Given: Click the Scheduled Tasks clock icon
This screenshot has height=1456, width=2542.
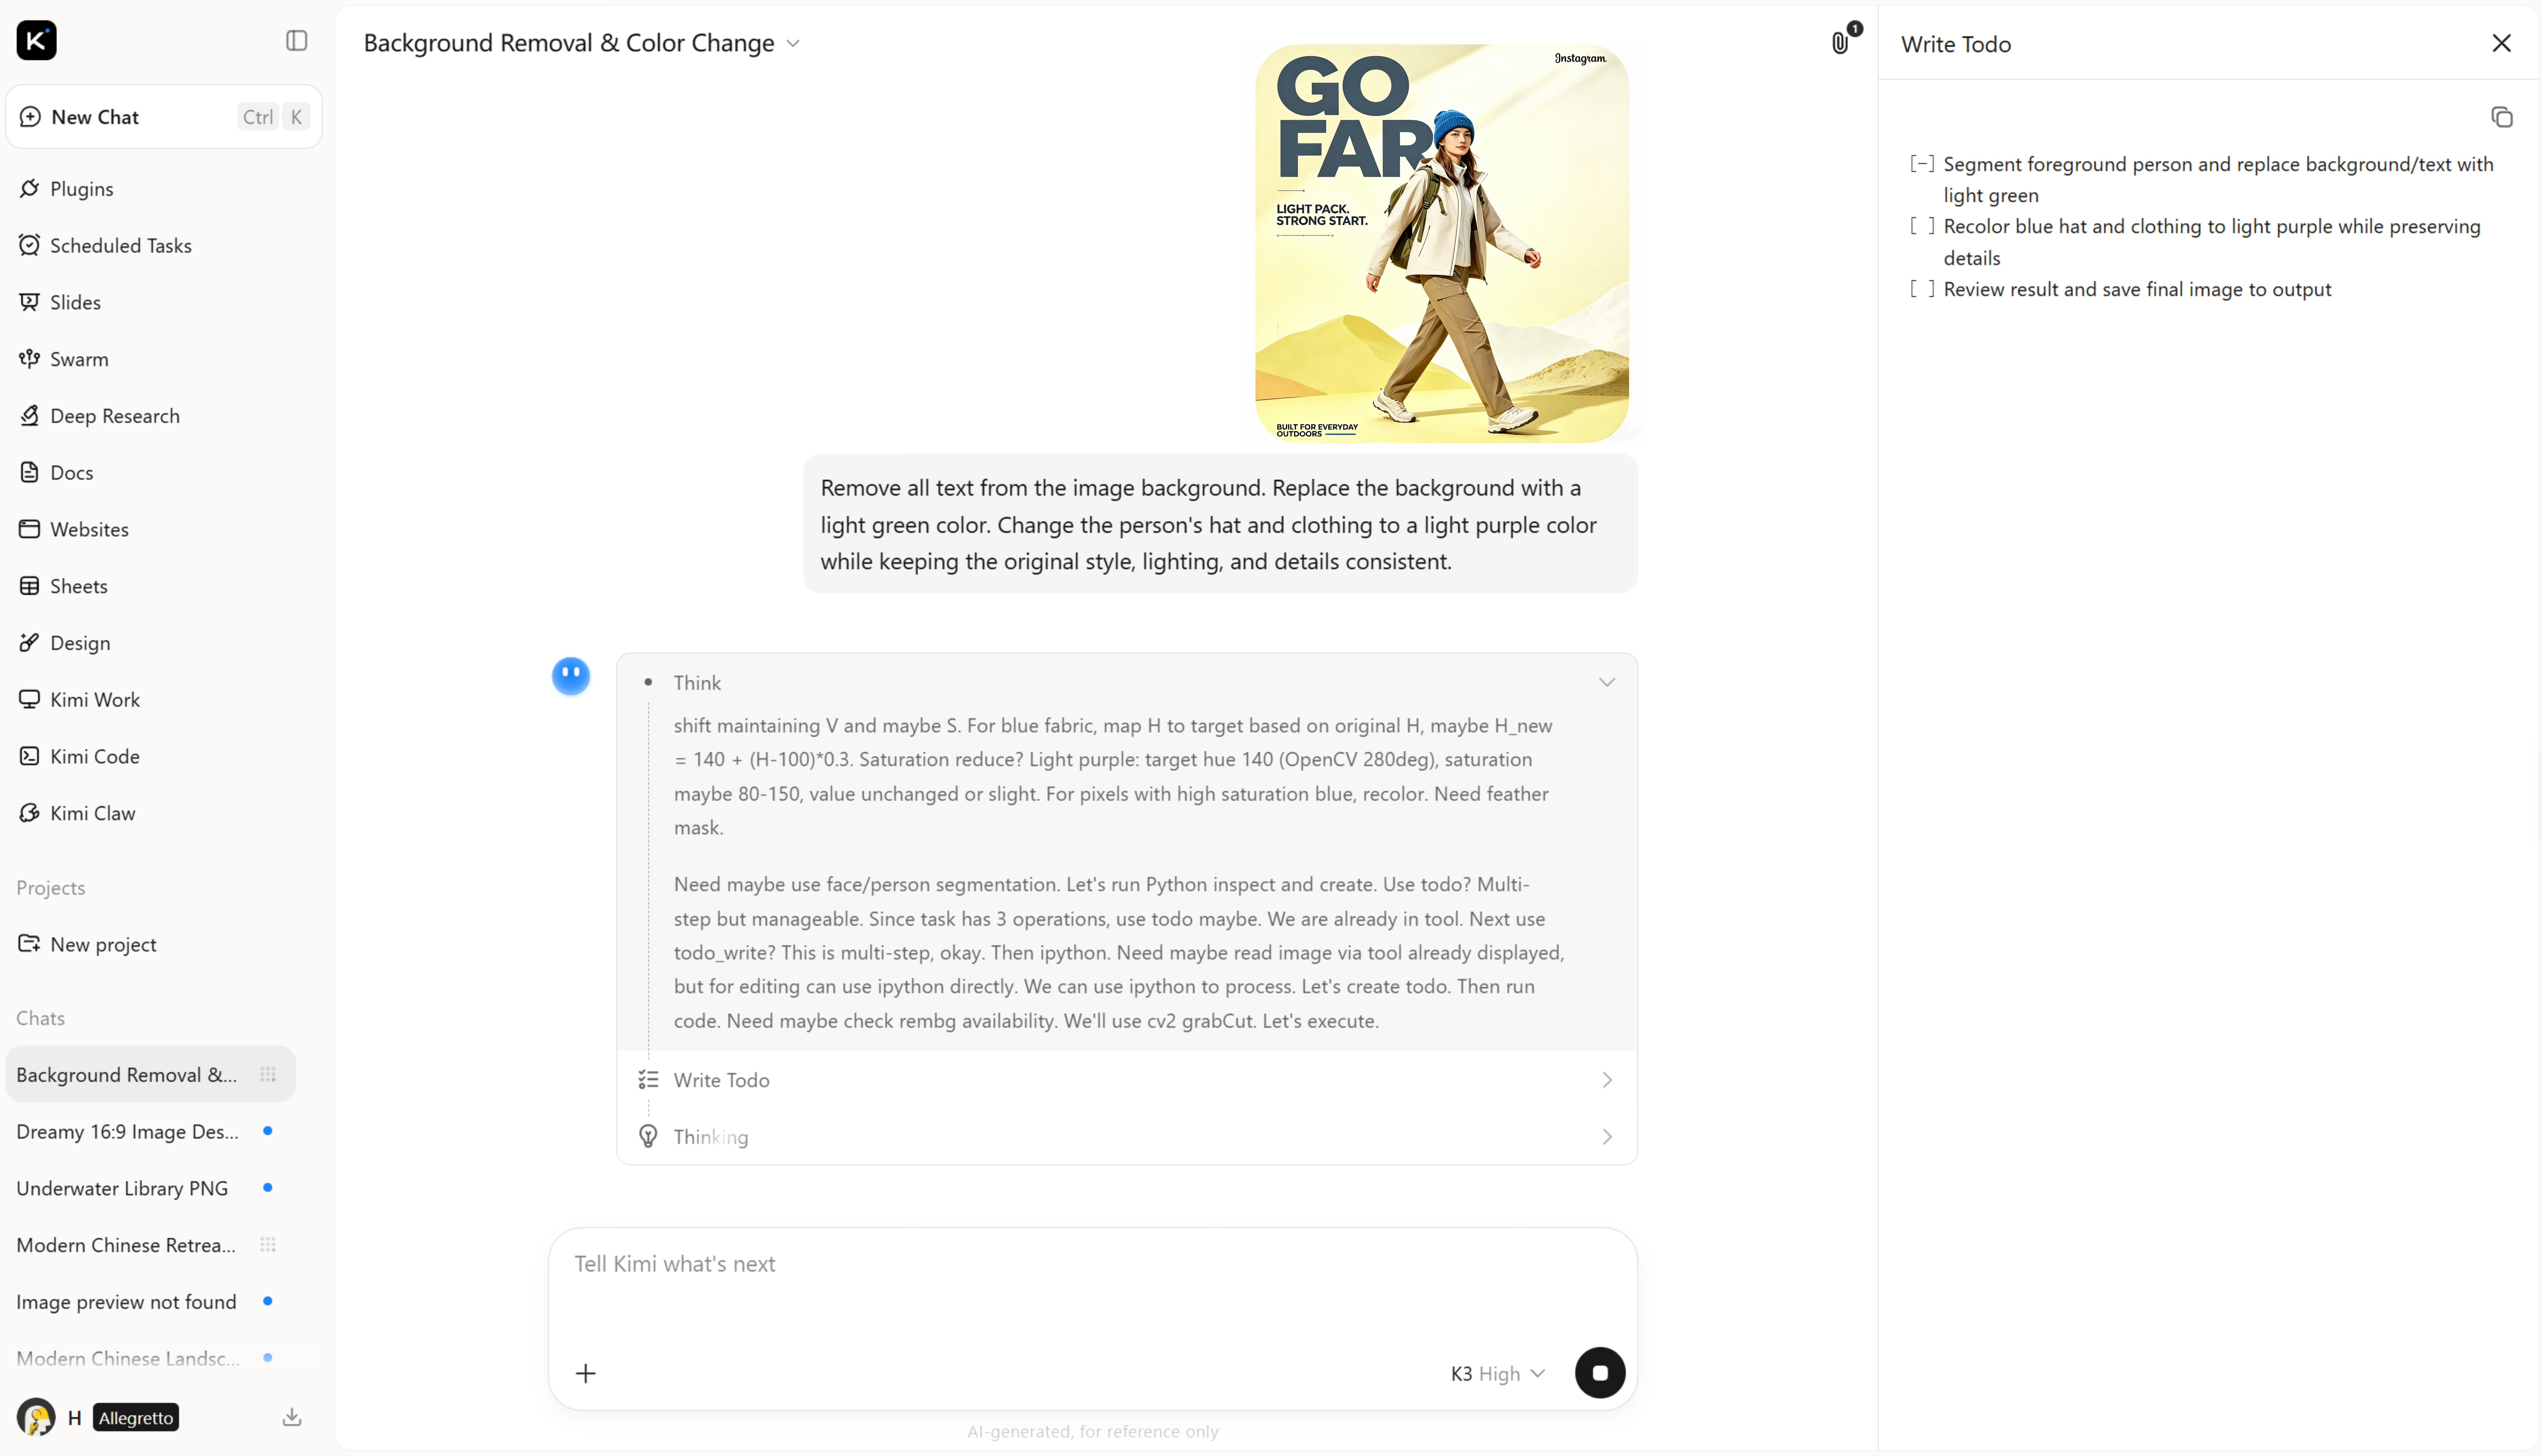Looking at the screenshot, I should tap(30, 245).
